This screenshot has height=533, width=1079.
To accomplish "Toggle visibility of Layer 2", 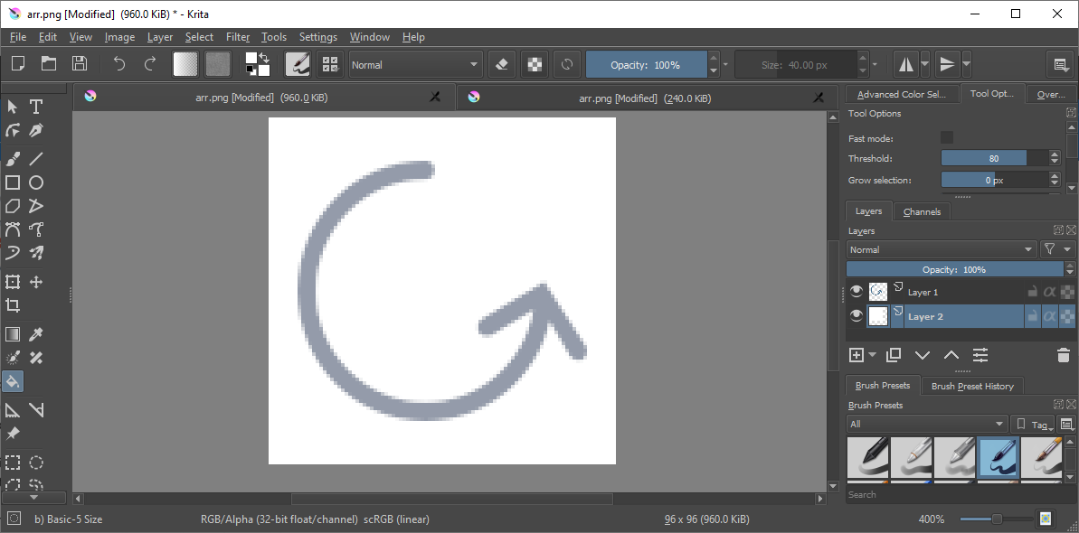I will pyautogui.click(x=857, y=316).
